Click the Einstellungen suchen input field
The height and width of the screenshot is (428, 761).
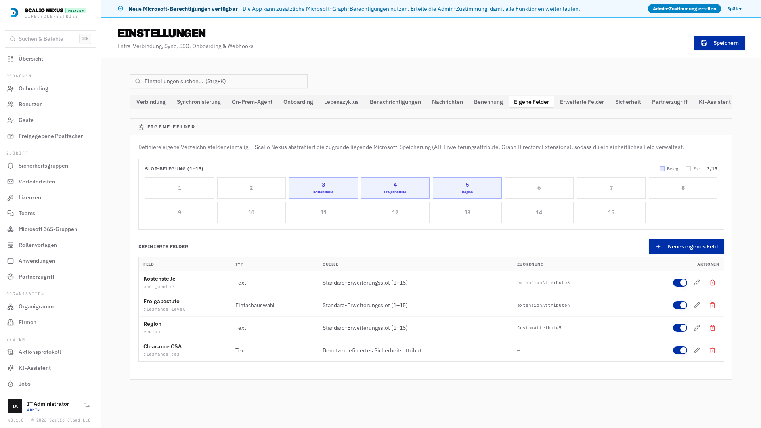(x=218, y=81)
